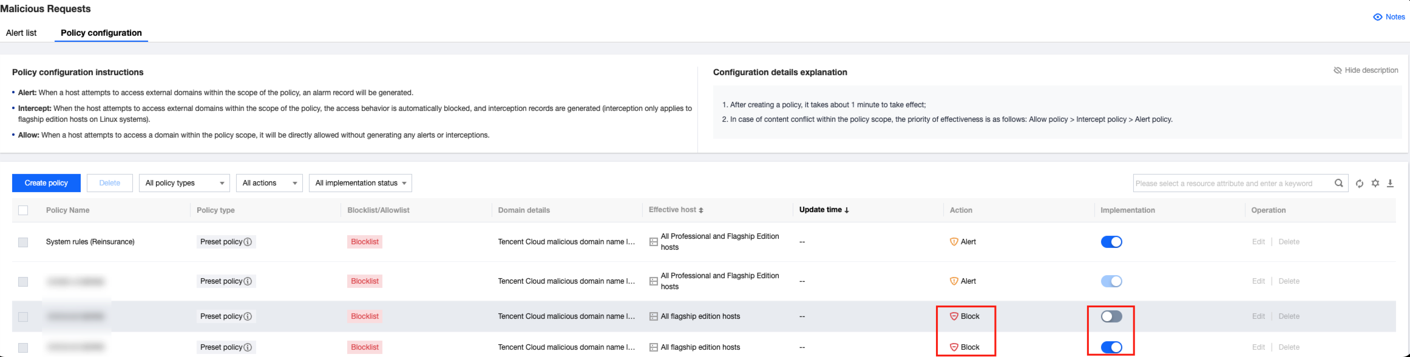Tick the select-all checkbox in table header
Image resolution: width=1410 pixels, height=357 pixels.
coord(23,210)
